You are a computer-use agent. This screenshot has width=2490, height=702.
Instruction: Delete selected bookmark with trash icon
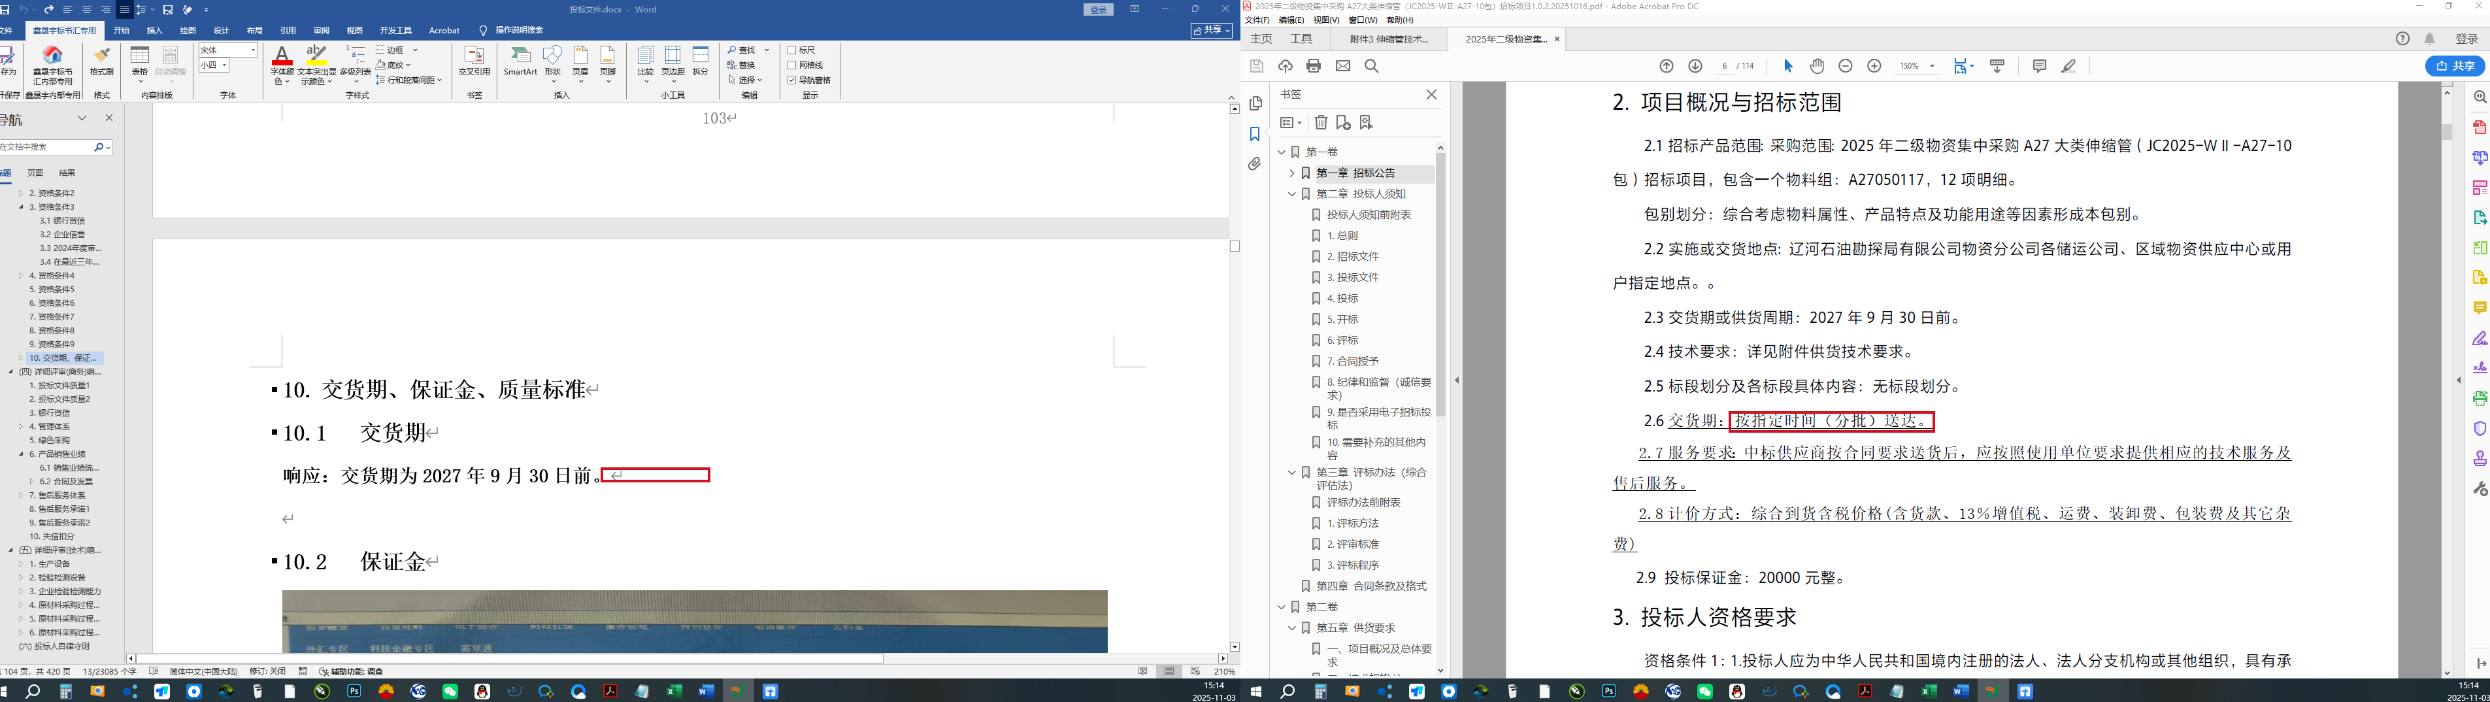[x=1320, y=122]
